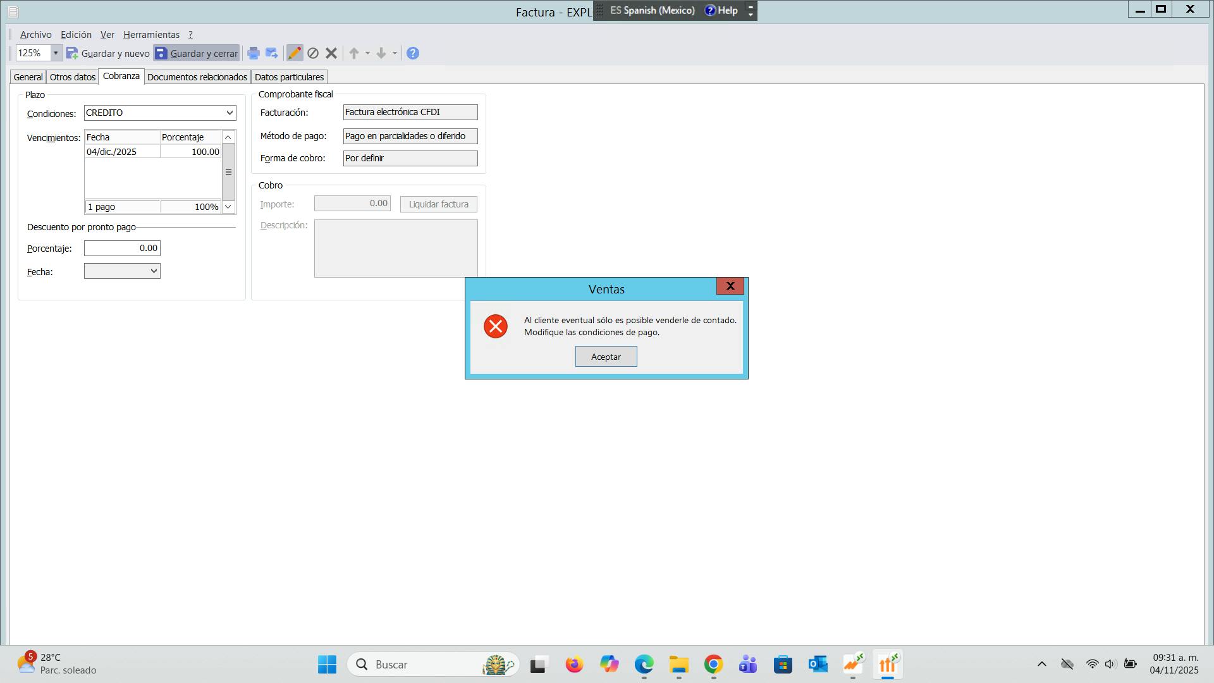Click the down arrow next record icon
1214x683 pixels.
[x=381, y=53]
